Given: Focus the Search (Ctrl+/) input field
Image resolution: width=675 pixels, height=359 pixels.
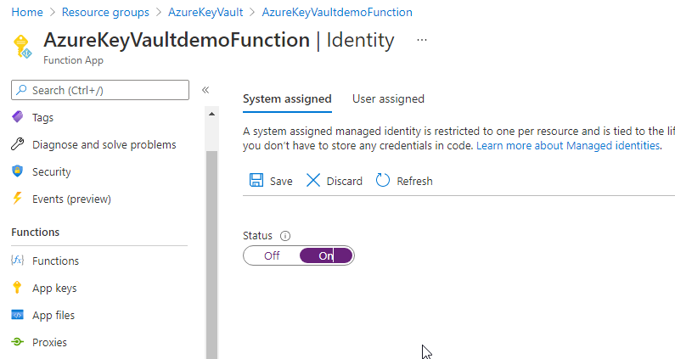Looking at the screenshot, I should click(x=100, y=90).
